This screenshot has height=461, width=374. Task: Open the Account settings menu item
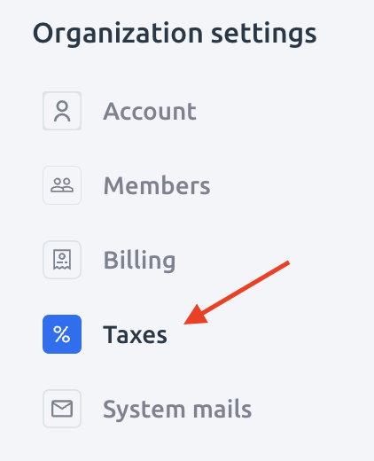[x=120, y=111]
